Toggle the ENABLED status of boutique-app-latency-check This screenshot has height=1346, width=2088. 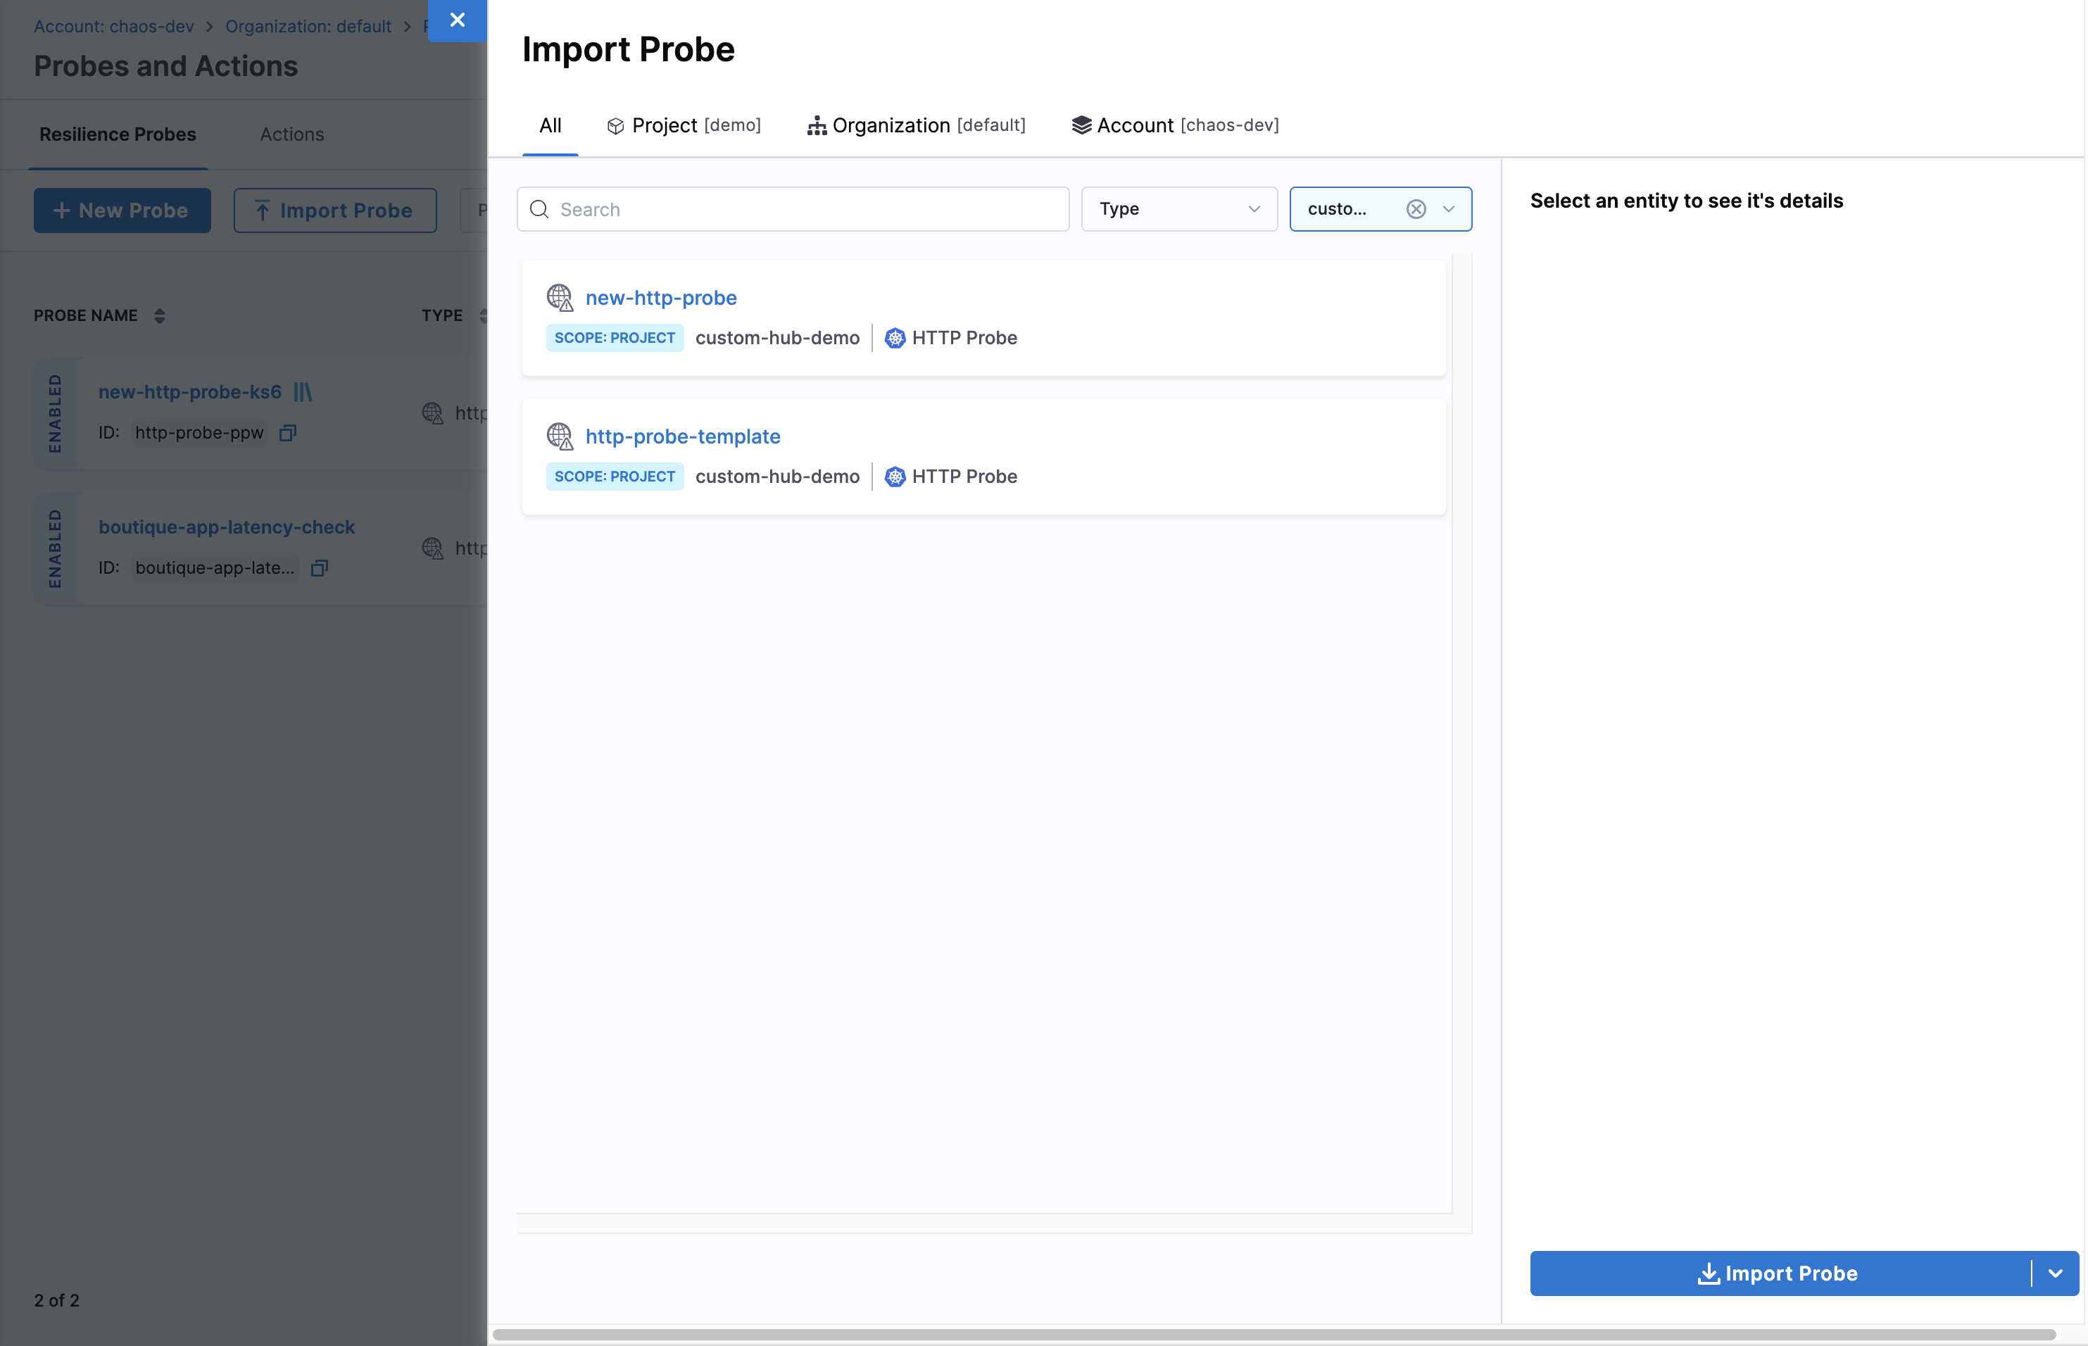56,548
